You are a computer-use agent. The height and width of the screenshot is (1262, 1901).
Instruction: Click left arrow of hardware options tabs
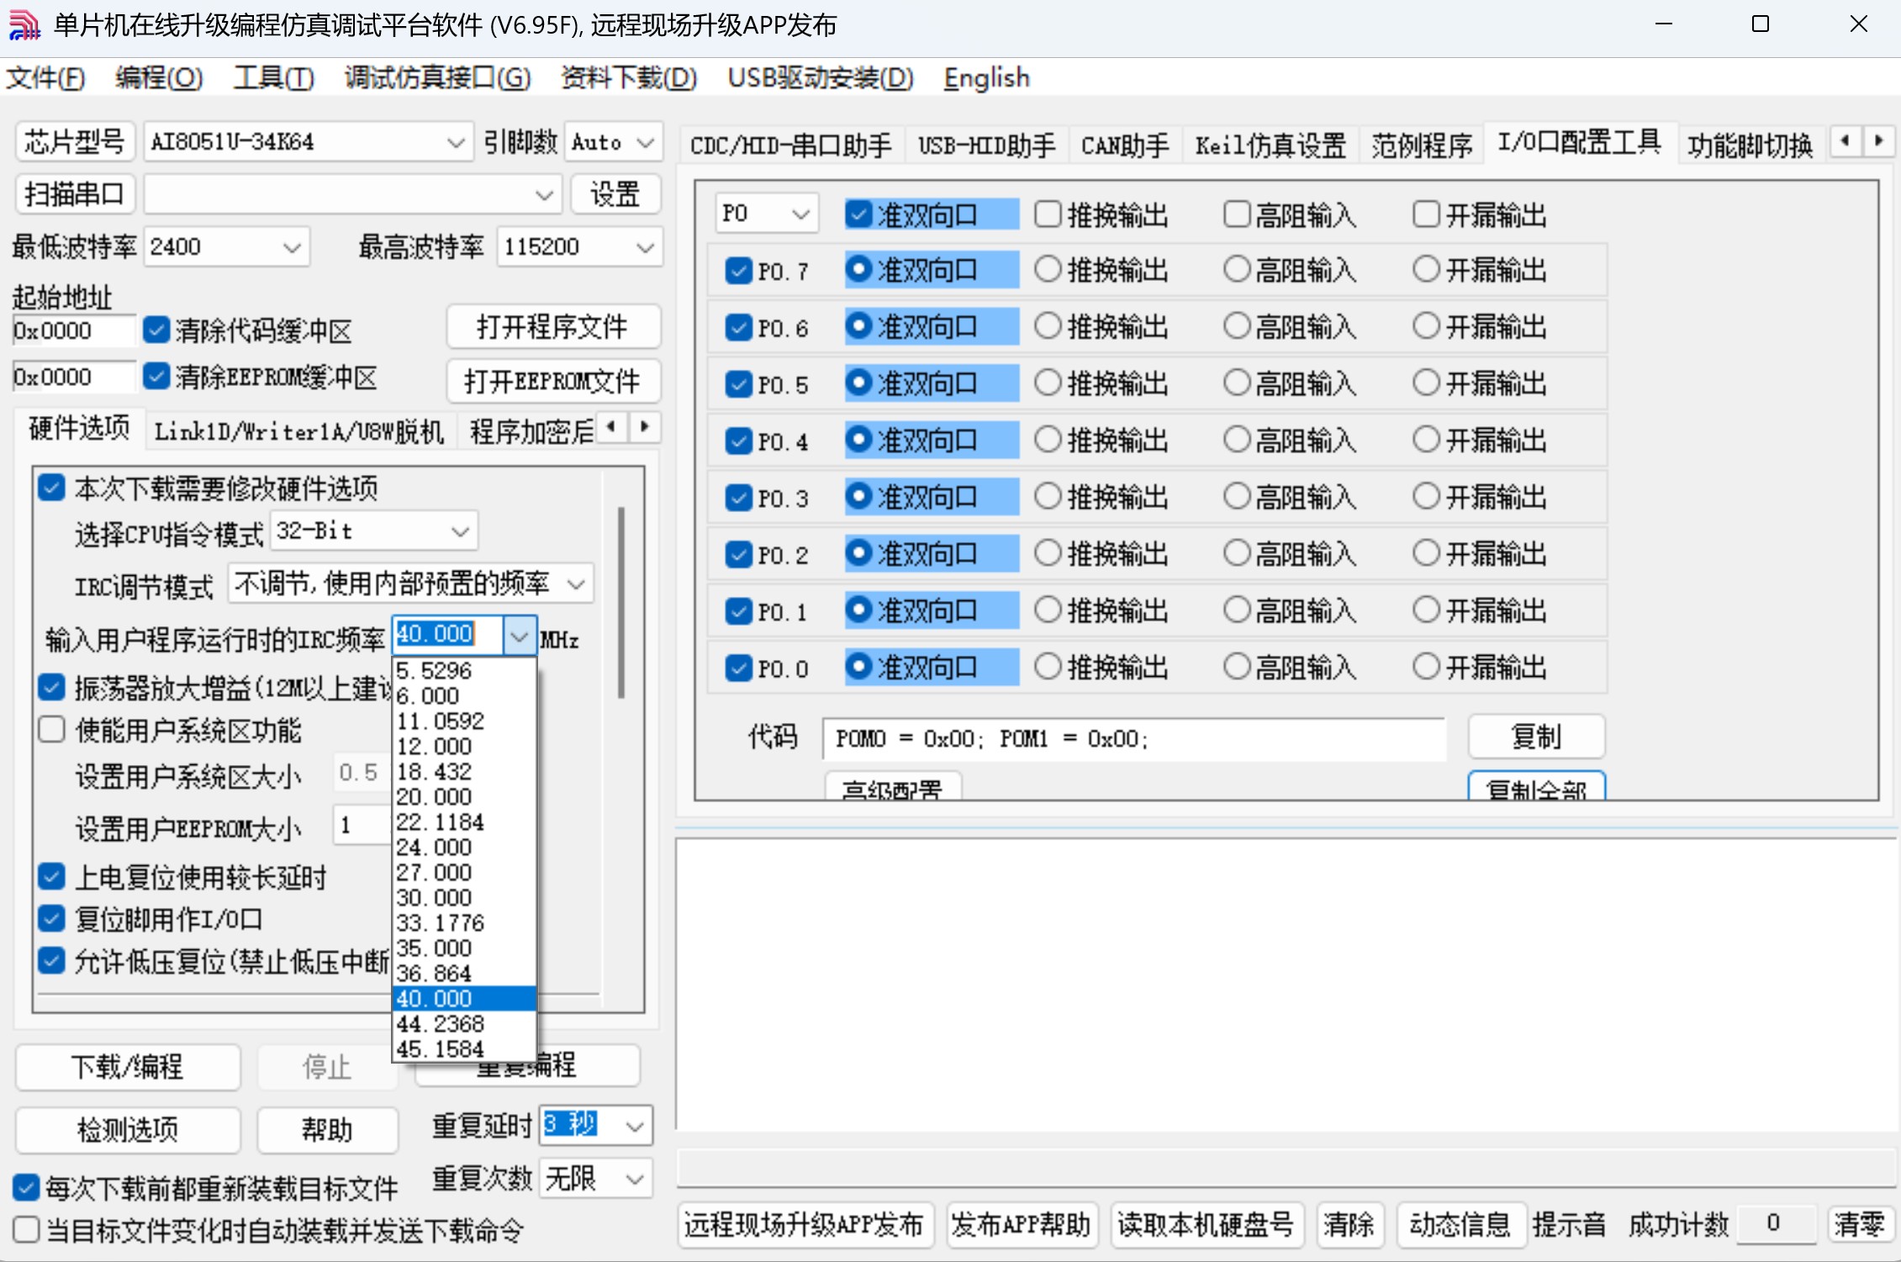tap(612, 427)
